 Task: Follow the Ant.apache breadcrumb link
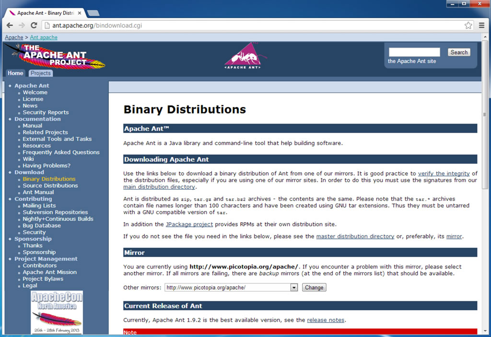(44, 37)
